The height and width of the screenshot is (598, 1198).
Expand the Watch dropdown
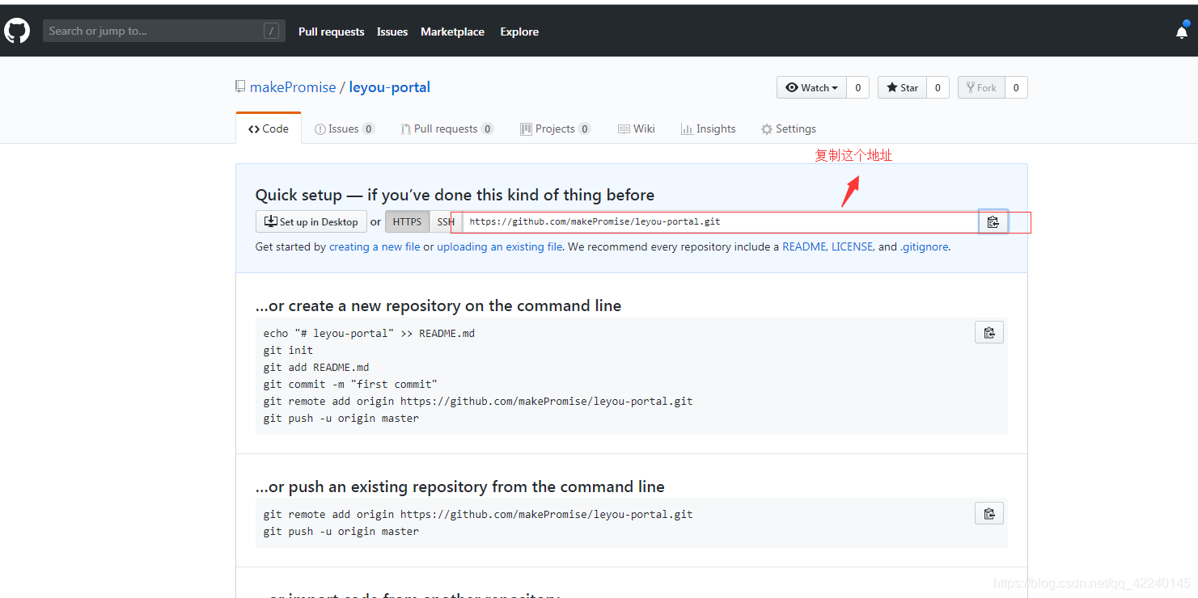click(811, 87)
